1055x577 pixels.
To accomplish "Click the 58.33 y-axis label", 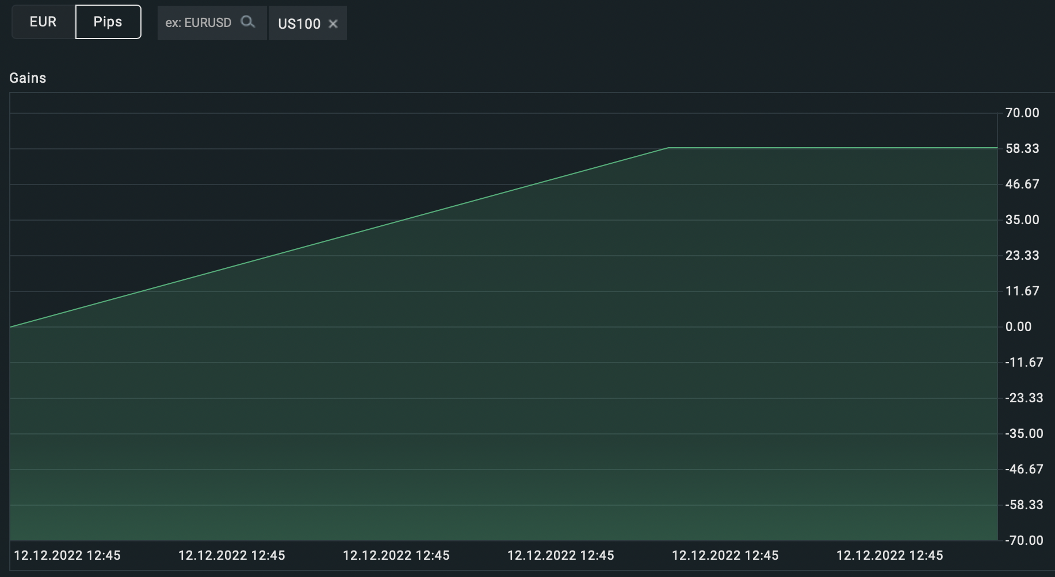I will 1022,149.
